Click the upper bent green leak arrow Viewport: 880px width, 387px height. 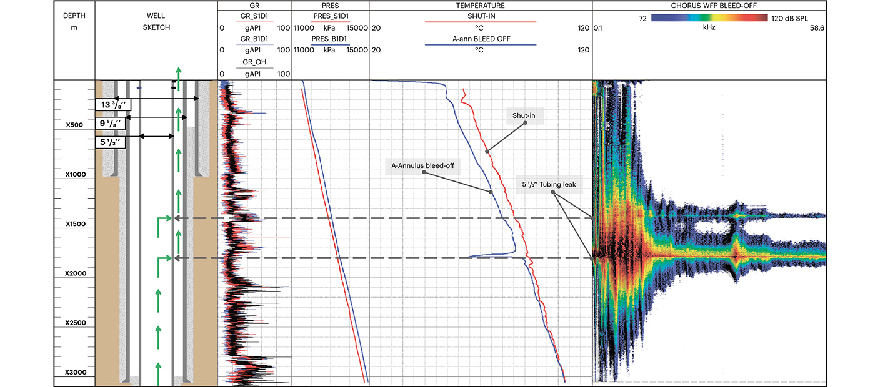[x=165, y=220]
